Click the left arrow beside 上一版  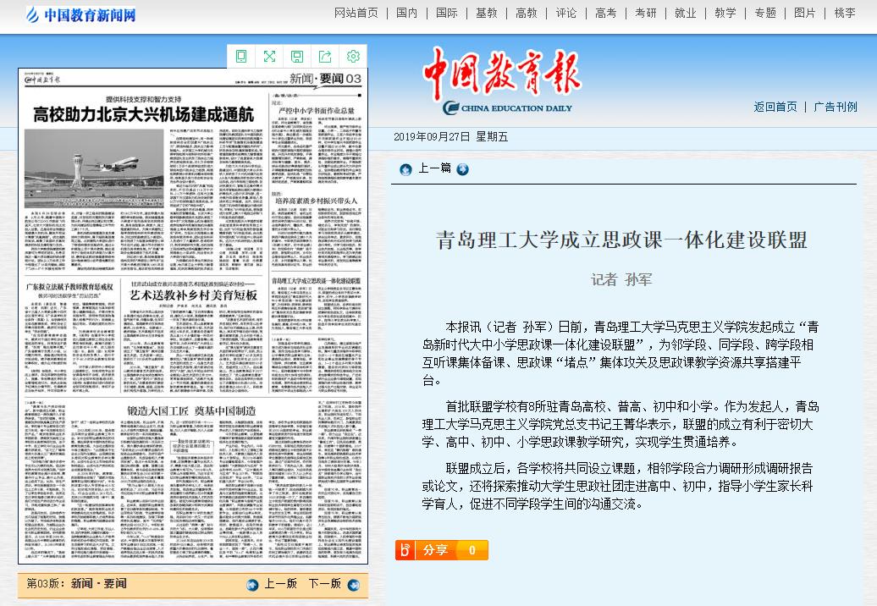click(252, 584)
